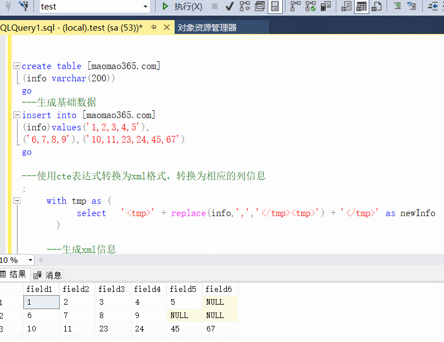The height and width of the screenshot is (342, 444).
Task: Click the Change Connection plug icon
Action: point(24,7)
